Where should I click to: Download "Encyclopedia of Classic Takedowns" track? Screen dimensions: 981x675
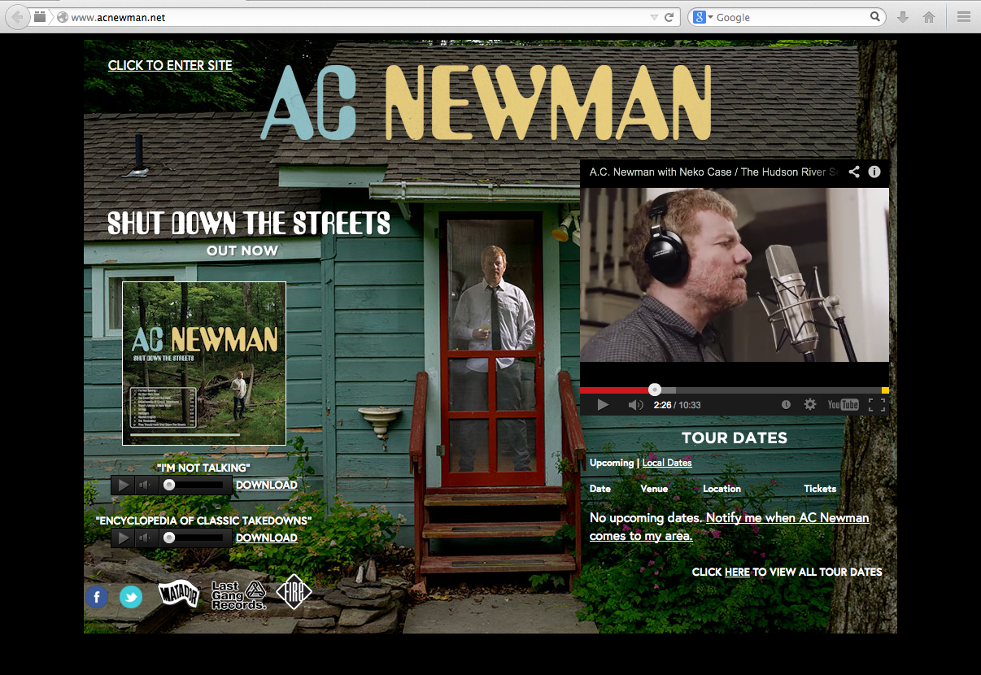(267, 538)
